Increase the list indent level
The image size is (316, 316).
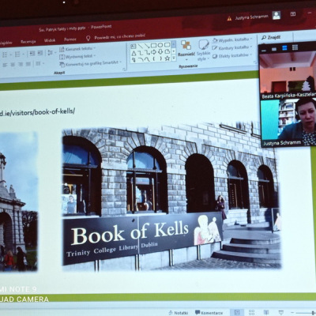click(40, 53)
